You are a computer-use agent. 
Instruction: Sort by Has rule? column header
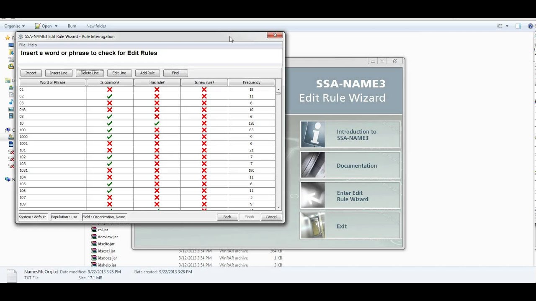(x=157, y=82)
